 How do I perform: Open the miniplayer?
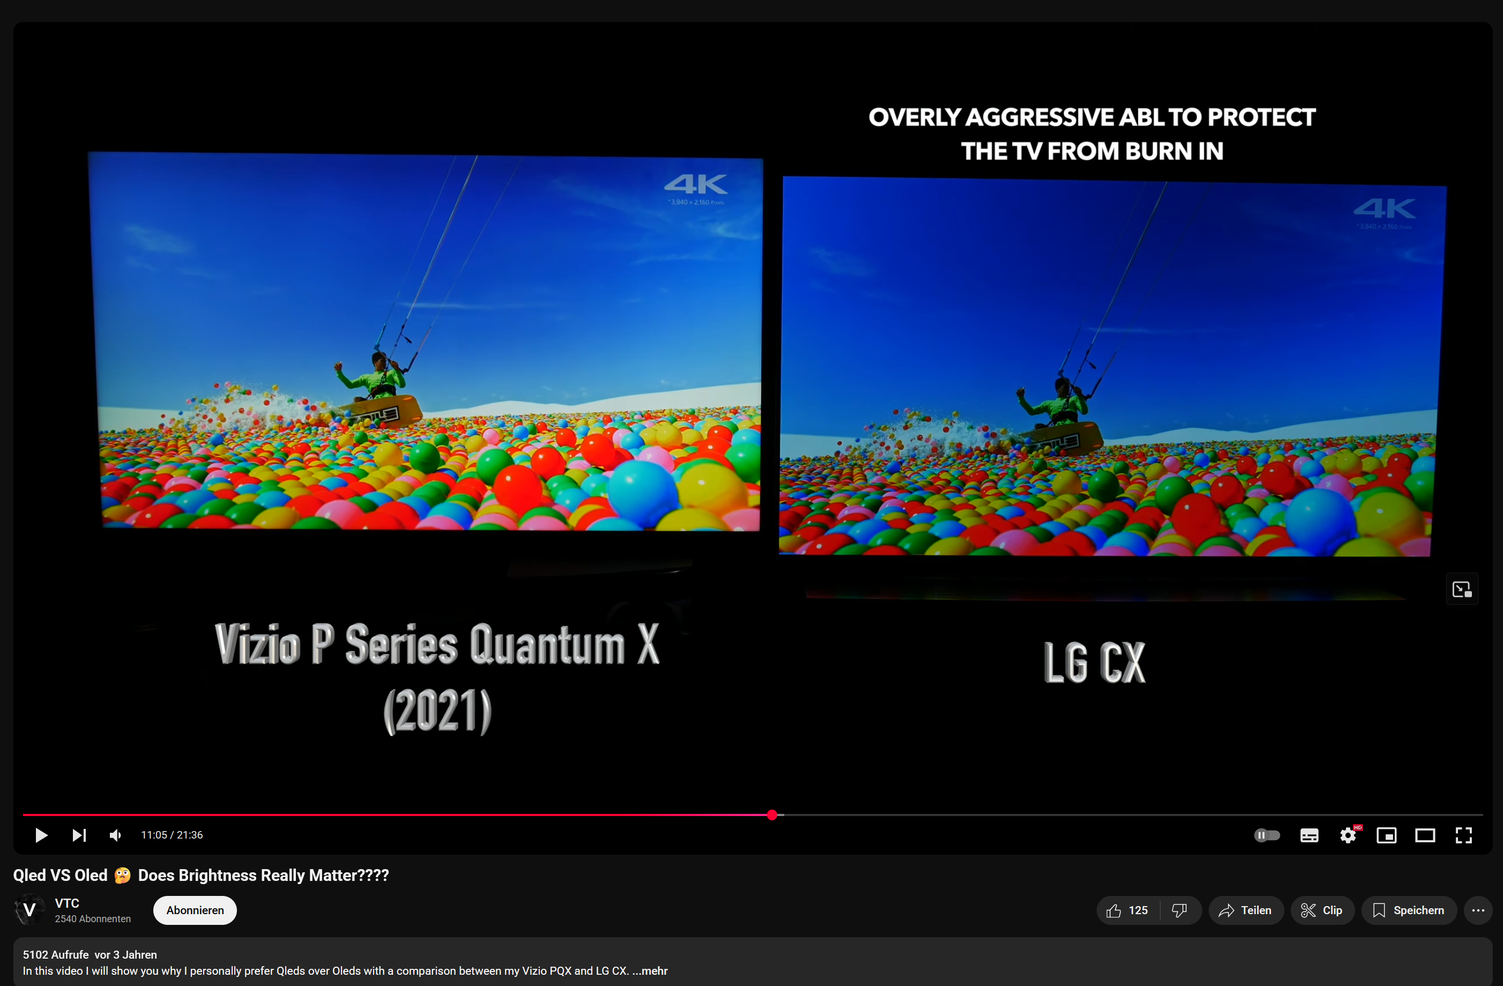coord(1386,835)
